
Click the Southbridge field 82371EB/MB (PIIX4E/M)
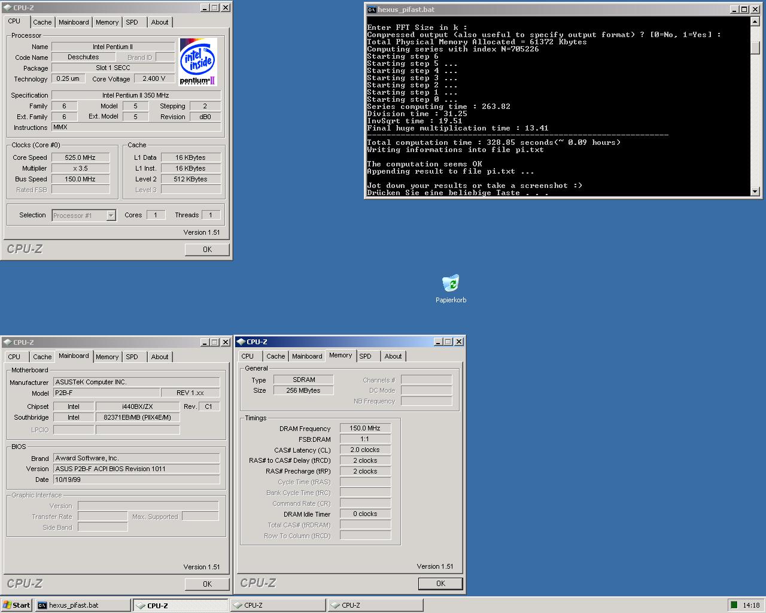coord(138,418)
